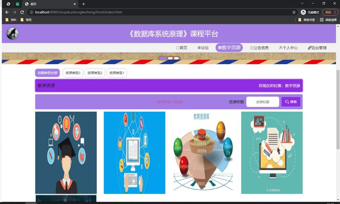
Task: Select the 教学资源 navigation item
Action: click(x=229, y=47)
